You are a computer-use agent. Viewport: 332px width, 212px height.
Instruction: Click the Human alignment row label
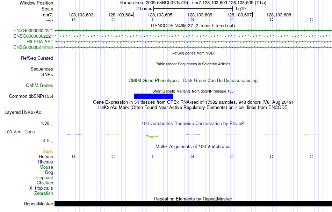[x=46, y=156]
